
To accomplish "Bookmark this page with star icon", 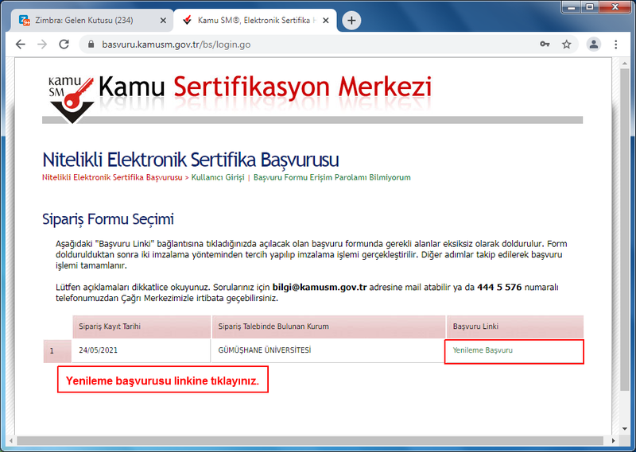I will click(x=566, y=44).
